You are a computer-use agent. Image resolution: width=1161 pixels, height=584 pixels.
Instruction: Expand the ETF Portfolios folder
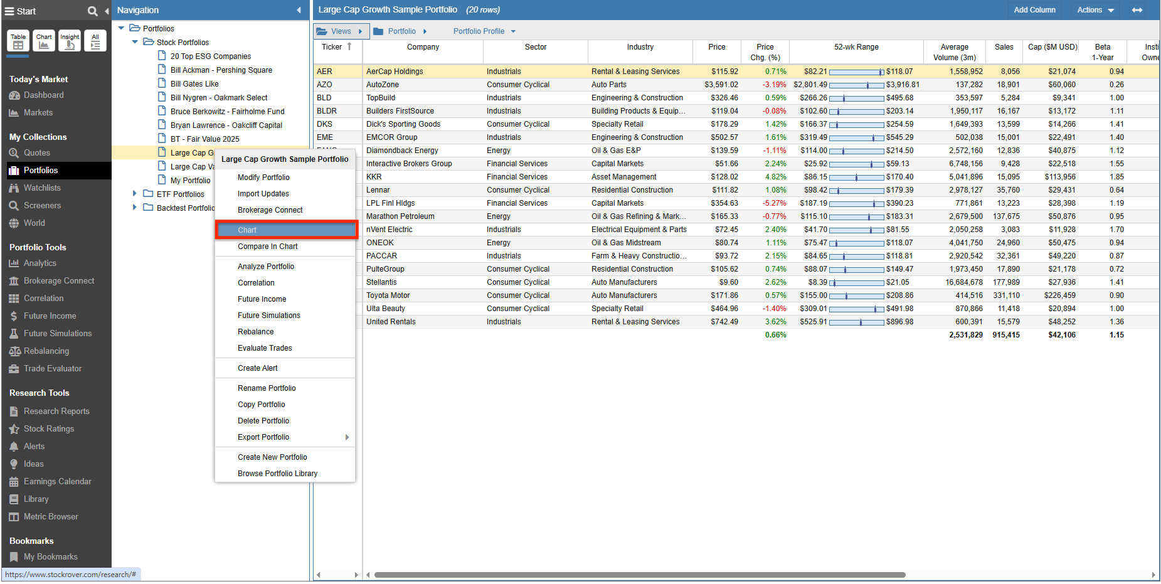click(135, 194)
